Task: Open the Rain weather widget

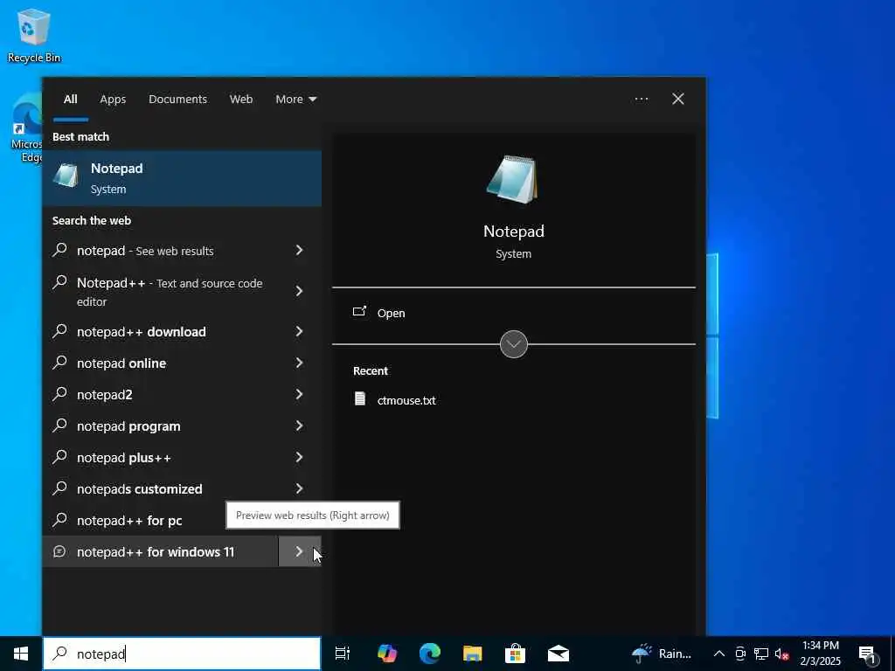Action: click(663, 654)
